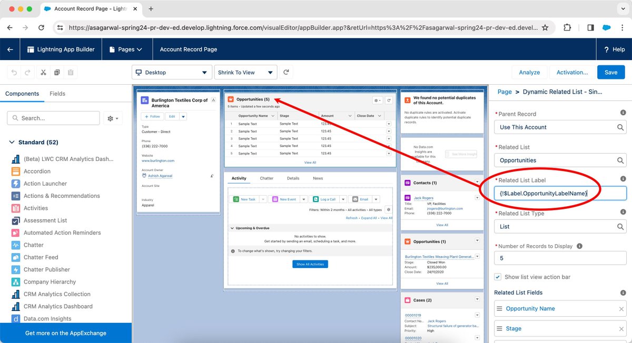Select the Action Launcher component icon

tap(15, 184)
